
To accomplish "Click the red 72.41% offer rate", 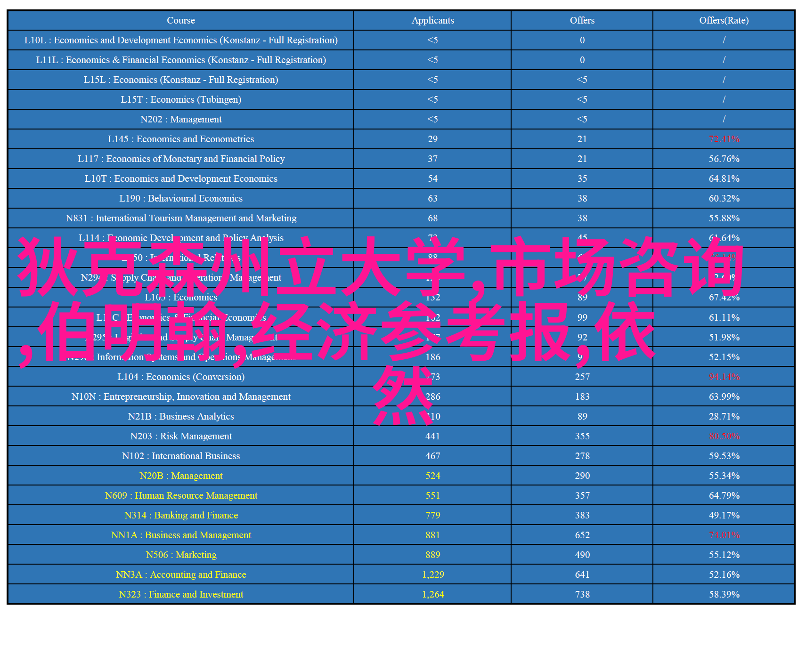I will click(724, 139).
